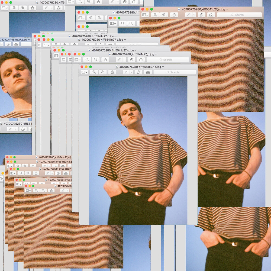The width and height of the screenshot is (271, 271).
Task: Open sidebar menu in middle lower-left stack window
Action: tap(13, 173)
